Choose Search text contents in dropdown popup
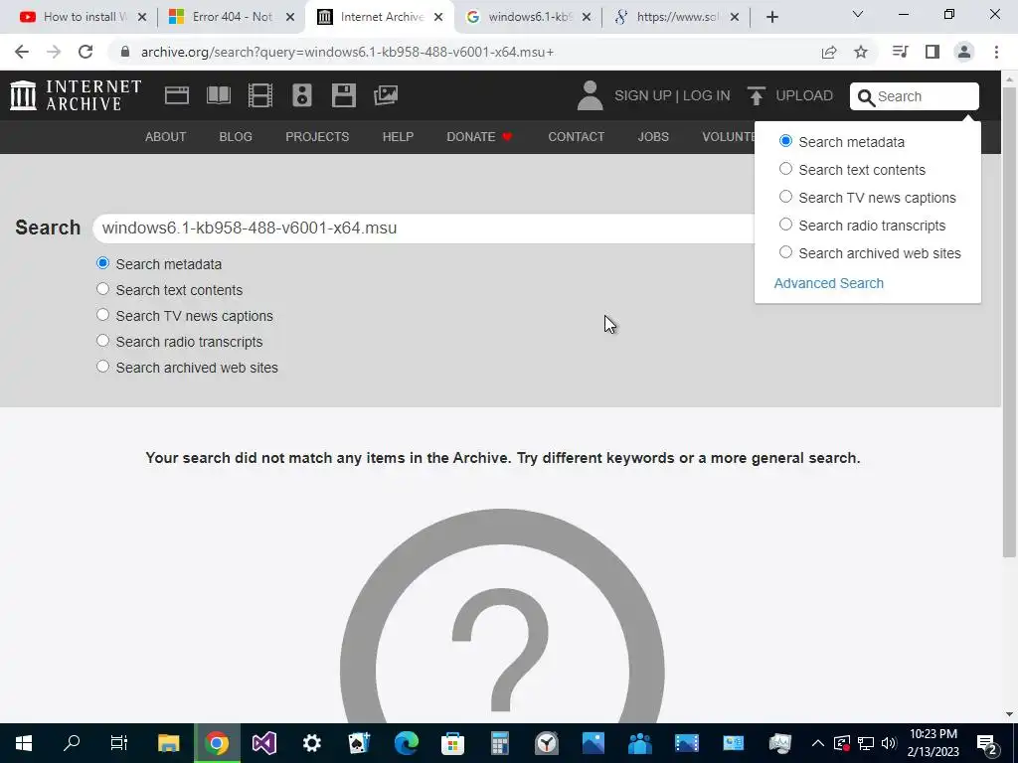Image resolution: width=1018 pixels, height=763 pixels. click(785, 169)
